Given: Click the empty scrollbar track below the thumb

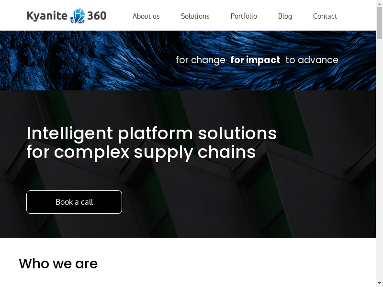Looking at the screenshot, I should click(379, 159).
